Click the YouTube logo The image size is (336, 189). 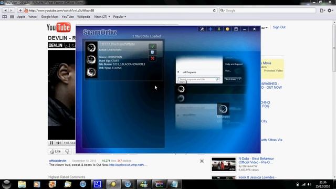[58, 27]
